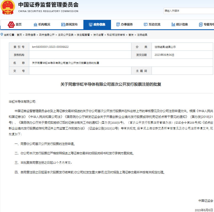Click the category value 注册结果;结果公示

click(x=165, y=47)
